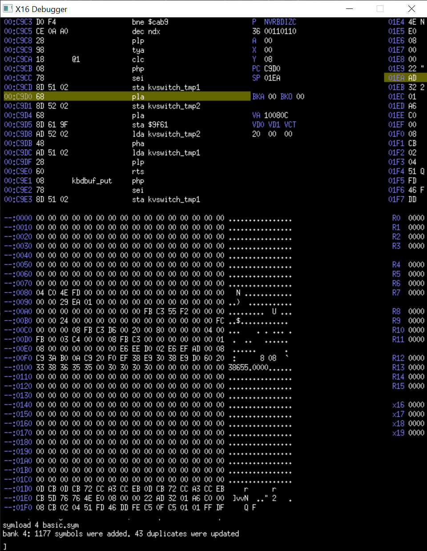
Task: Click the x19 register entry
Action: tap(408, 433)
